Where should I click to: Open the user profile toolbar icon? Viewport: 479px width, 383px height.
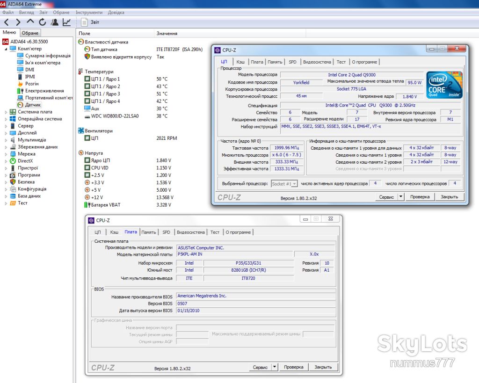tap(55, 22)
